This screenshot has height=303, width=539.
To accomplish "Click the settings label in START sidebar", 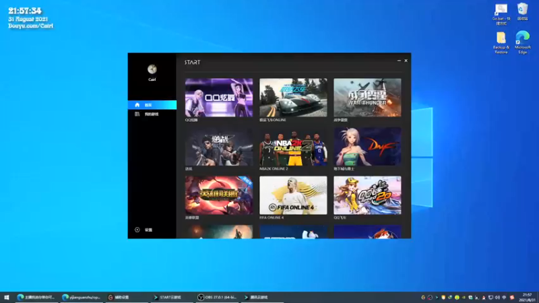I will click(x=148, y=230).
